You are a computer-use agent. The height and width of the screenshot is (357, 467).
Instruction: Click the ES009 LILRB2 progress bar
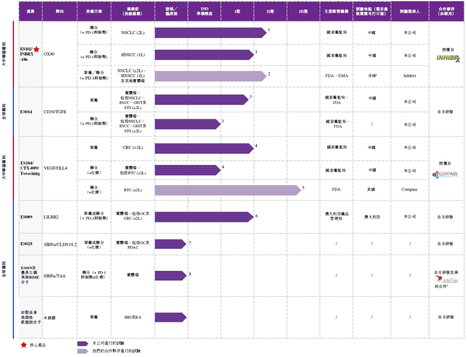click(x=204, y=217)
